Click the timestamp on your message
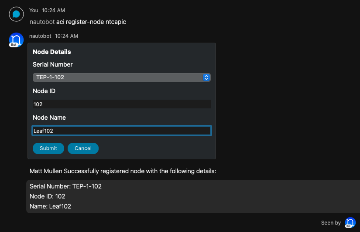 pos(54,10)
